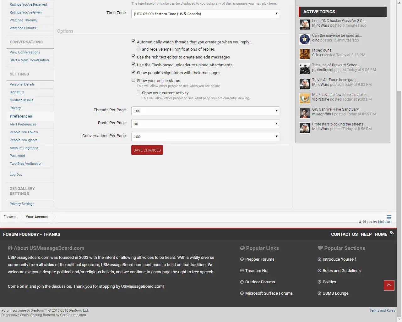This screenshot has height=322, width=402.
Task: Open the Posts Per Page selector
Action: [x=205, y=124]
